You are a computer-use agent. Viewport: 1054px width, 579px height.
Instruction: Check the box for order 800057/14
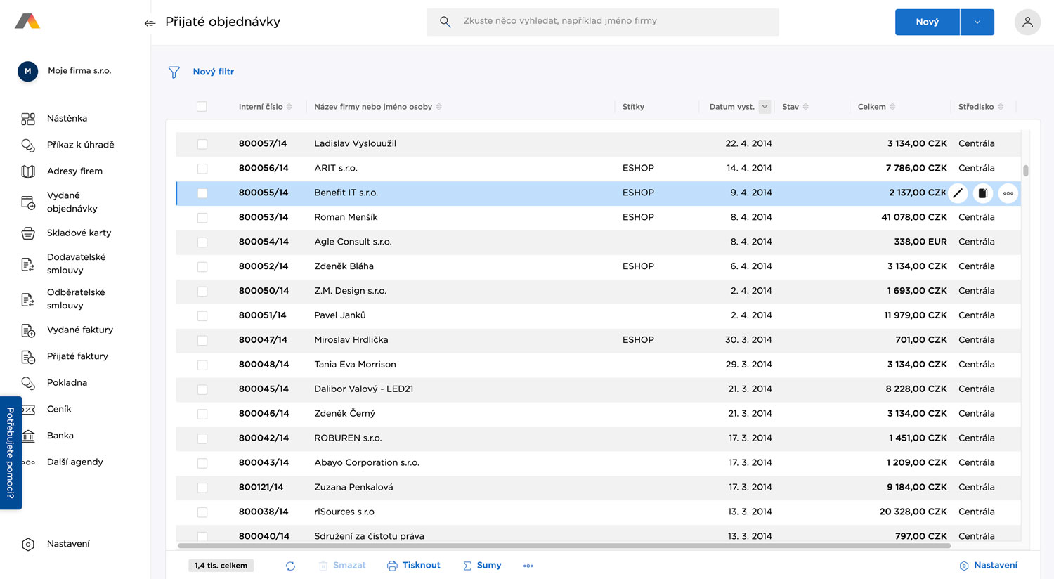pyautogui.click(x=202, y=144)
